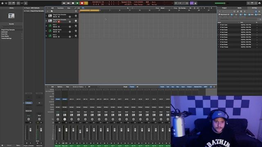This screenshot has height=147, width=262.
Task: Click Revert at the bottom of the Library
Action: pyautogui.click(x=9, y=145)
